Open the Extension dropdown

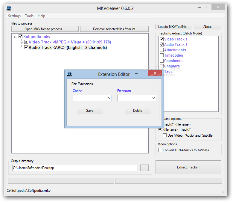[x=154, y=98]
